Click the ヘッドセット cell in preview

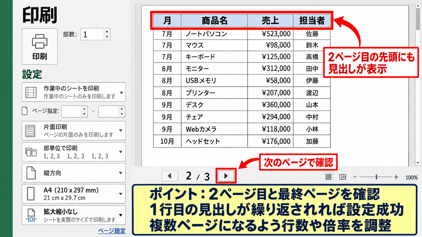click(214, 141)
